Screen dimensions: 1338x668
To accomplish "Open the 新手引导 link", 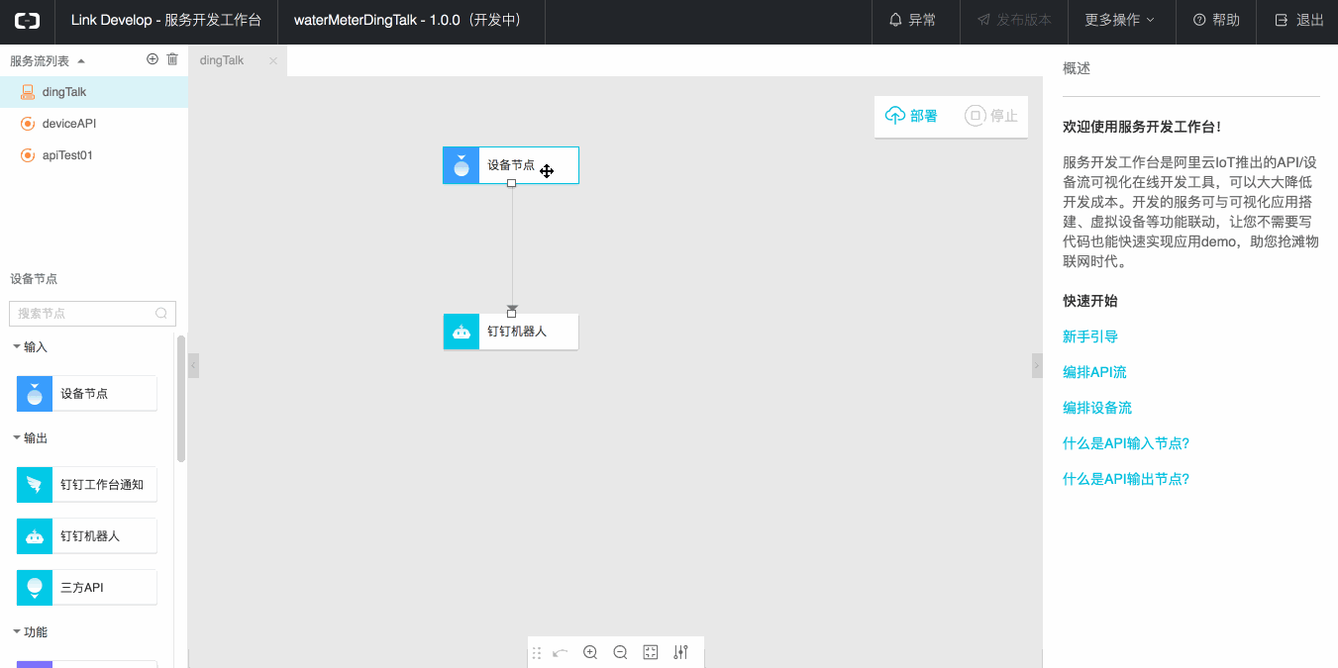I will pyautogui.click(x=1090, y=336).
